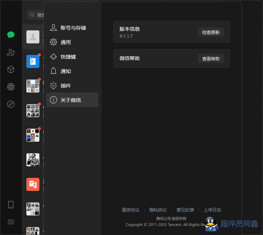The image size is (263, 235).
Task: Select 快捷键 settings tab
Action: pyautogui.click(x=72, y=56)
